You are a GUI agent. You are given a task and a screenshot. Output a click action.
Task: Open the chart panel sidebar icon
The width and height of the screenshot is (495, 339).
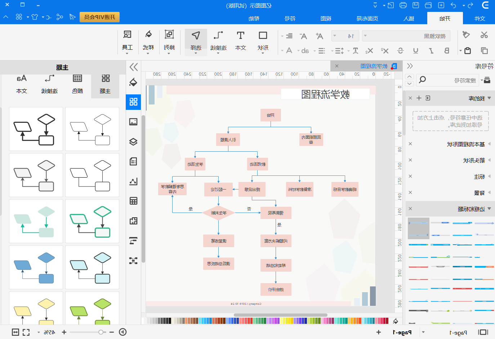click(x=133, y=181)
